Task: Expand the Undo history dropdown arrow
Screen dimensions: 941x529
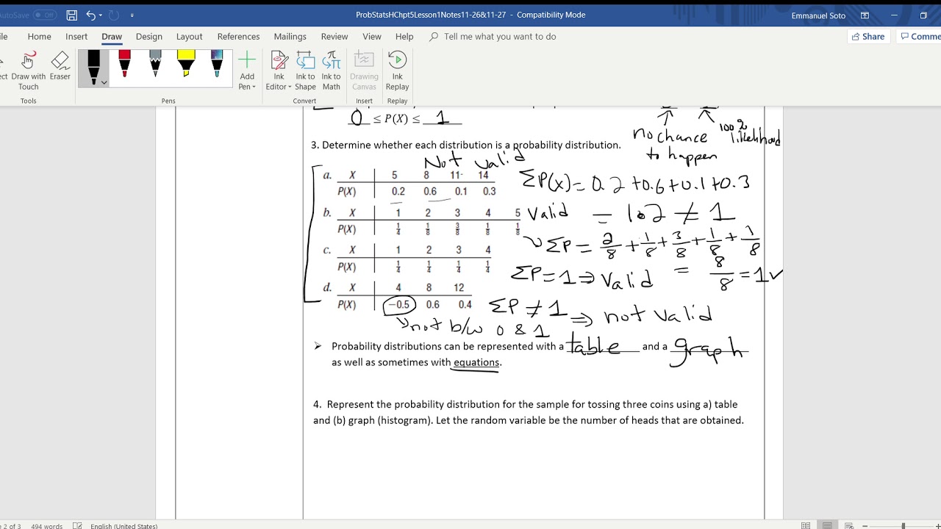Action: click(101, 15)
